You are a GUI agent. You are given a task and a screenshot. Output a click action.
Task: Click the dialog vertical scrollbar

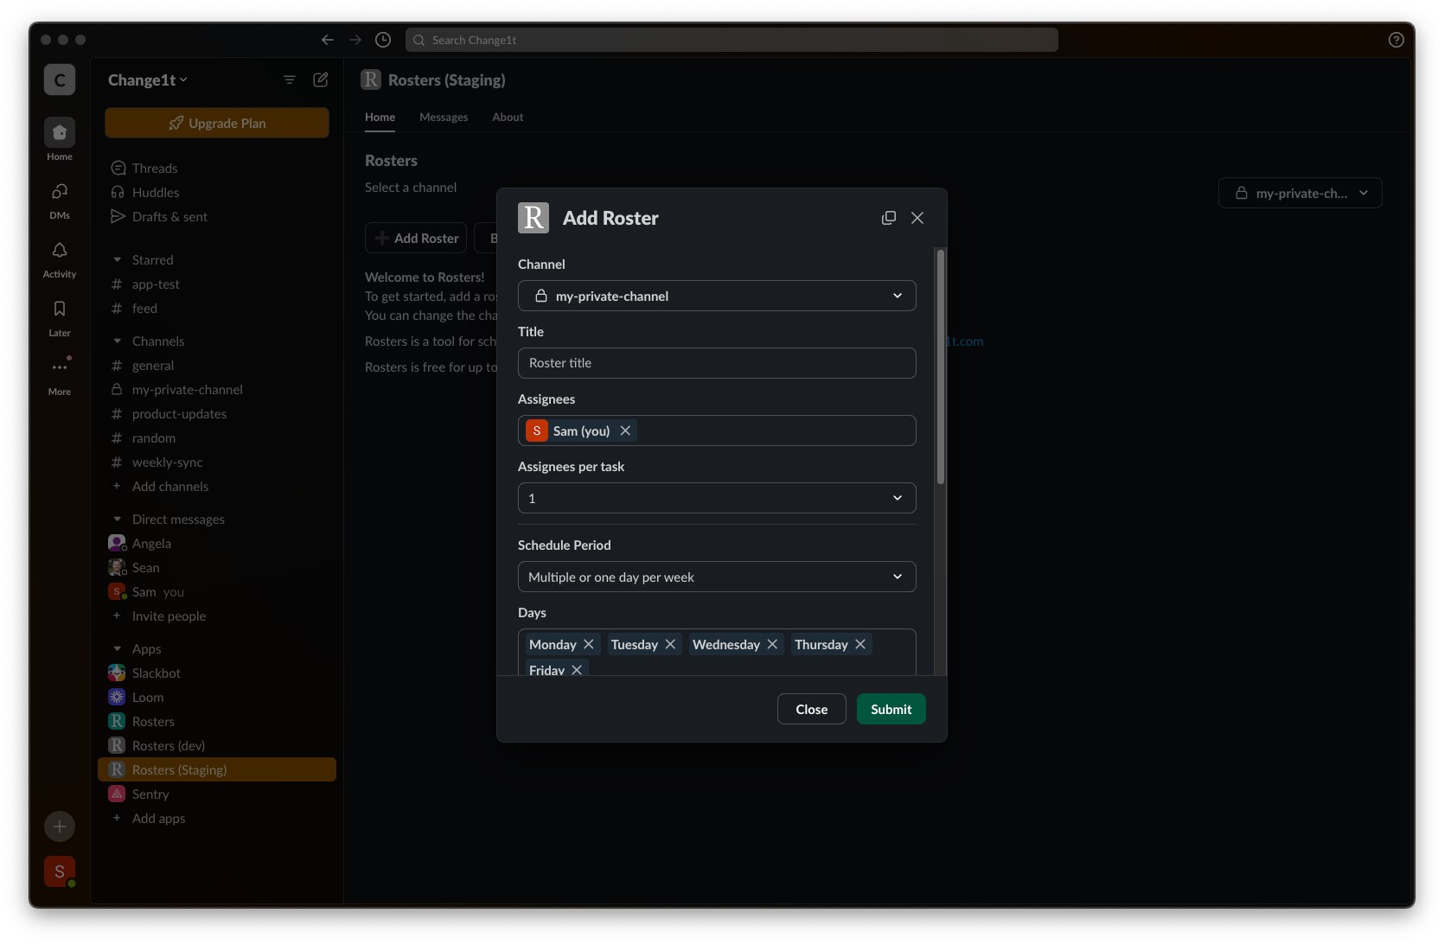tap(941, 367)
